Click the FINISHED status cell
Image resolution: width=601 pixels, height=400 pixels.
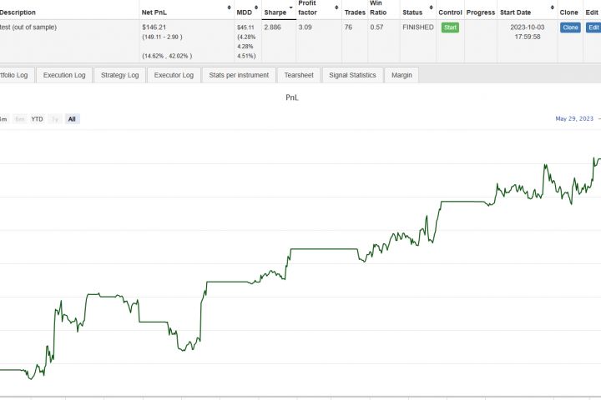(418, 27)
